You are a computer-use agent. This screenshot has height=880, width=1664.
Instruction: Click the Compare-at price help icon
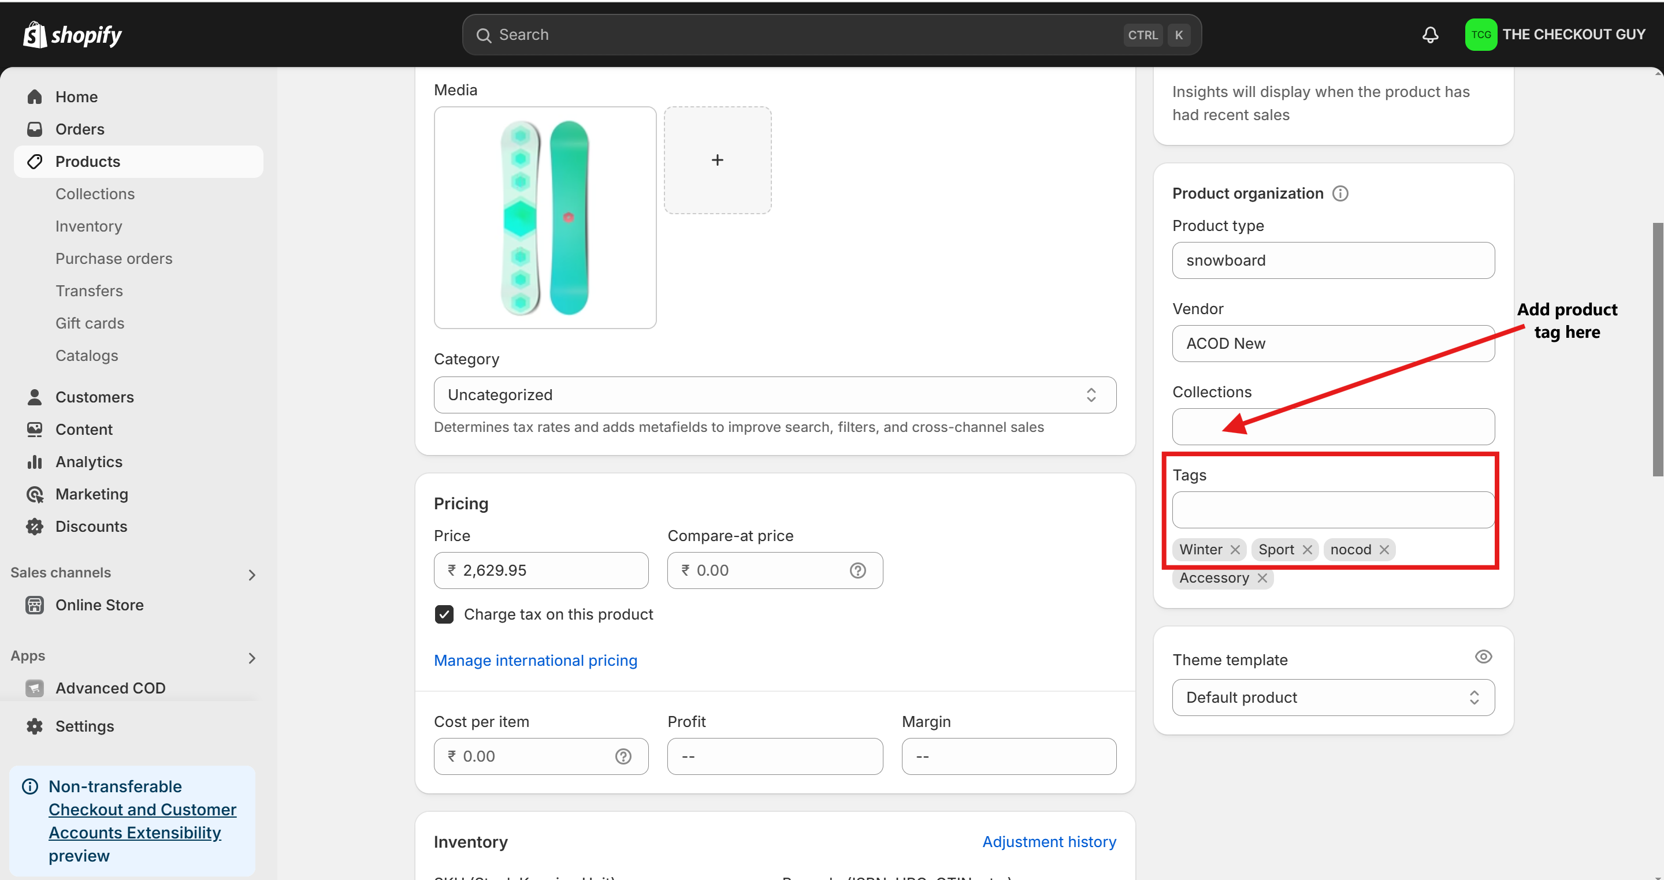pos(857,570)
